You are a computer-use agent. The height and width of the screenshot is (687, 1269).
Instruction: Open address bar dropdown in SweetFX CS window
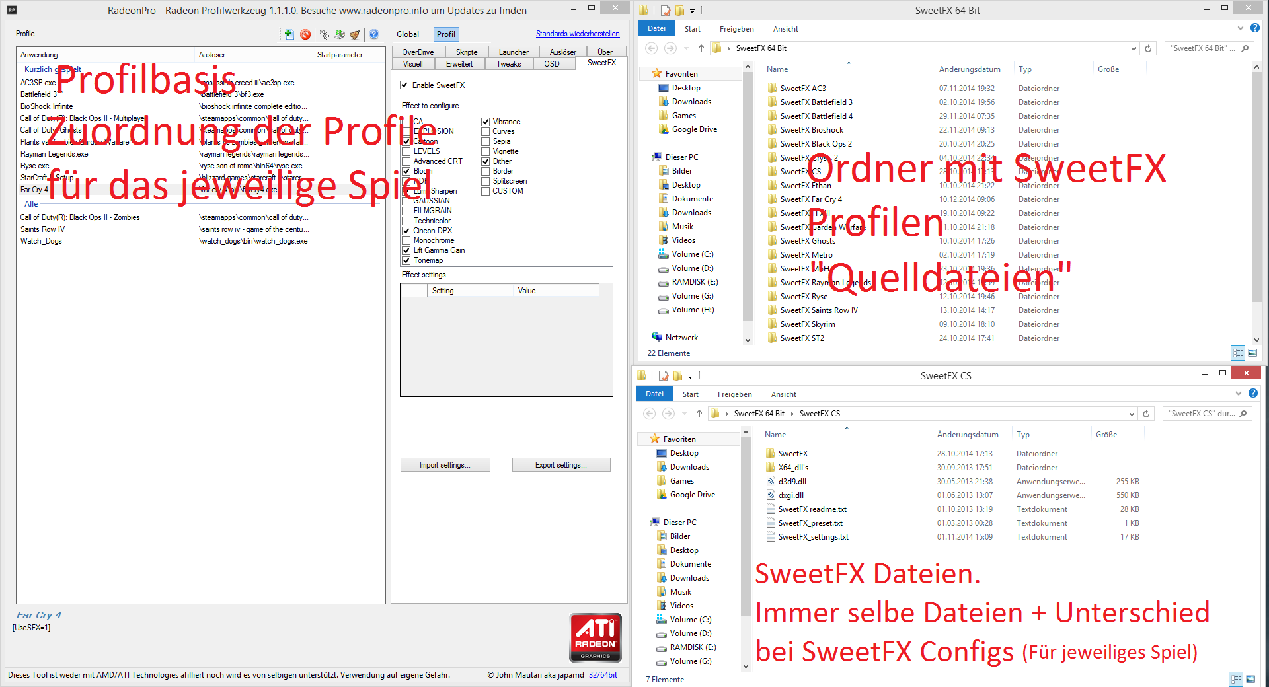[1132, 414]
